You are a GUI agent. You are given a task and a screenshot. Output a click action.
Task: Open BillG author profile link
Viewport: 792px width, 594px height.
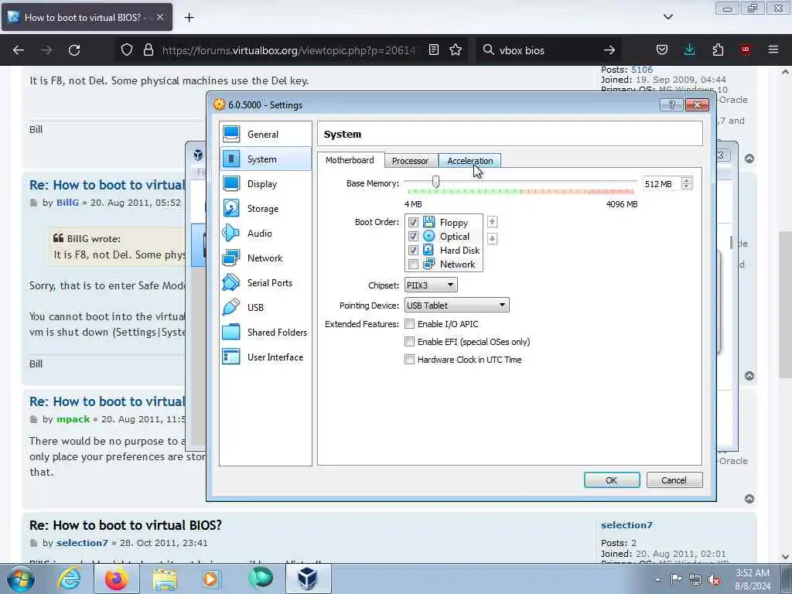click(67, 203)
